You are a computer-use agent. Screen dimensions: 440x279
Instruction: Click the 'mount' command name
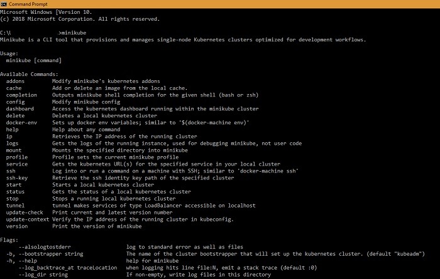pyautogui.click(x=14, y=150)
